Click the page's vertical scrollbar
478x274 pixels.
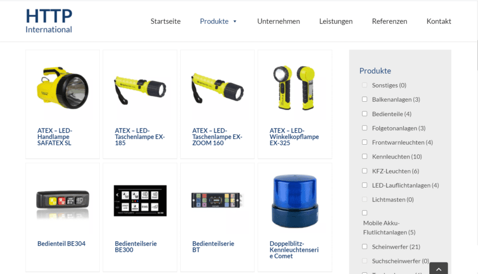click(477, 137)
